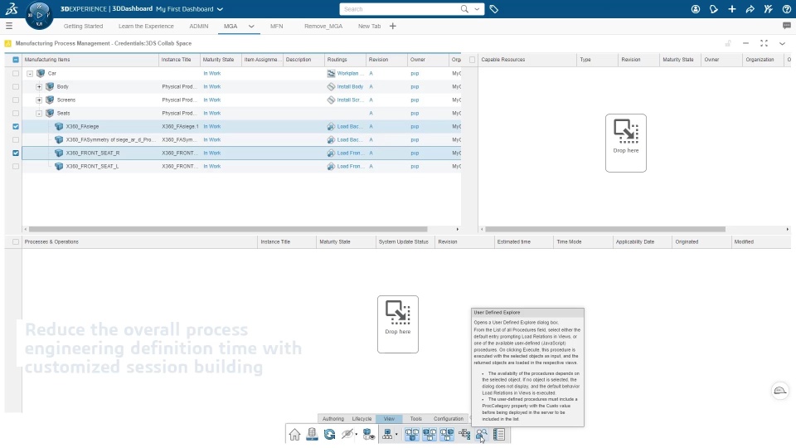Open the Workplan routing link
Screen dimensions: 796x448
[350, 73]
